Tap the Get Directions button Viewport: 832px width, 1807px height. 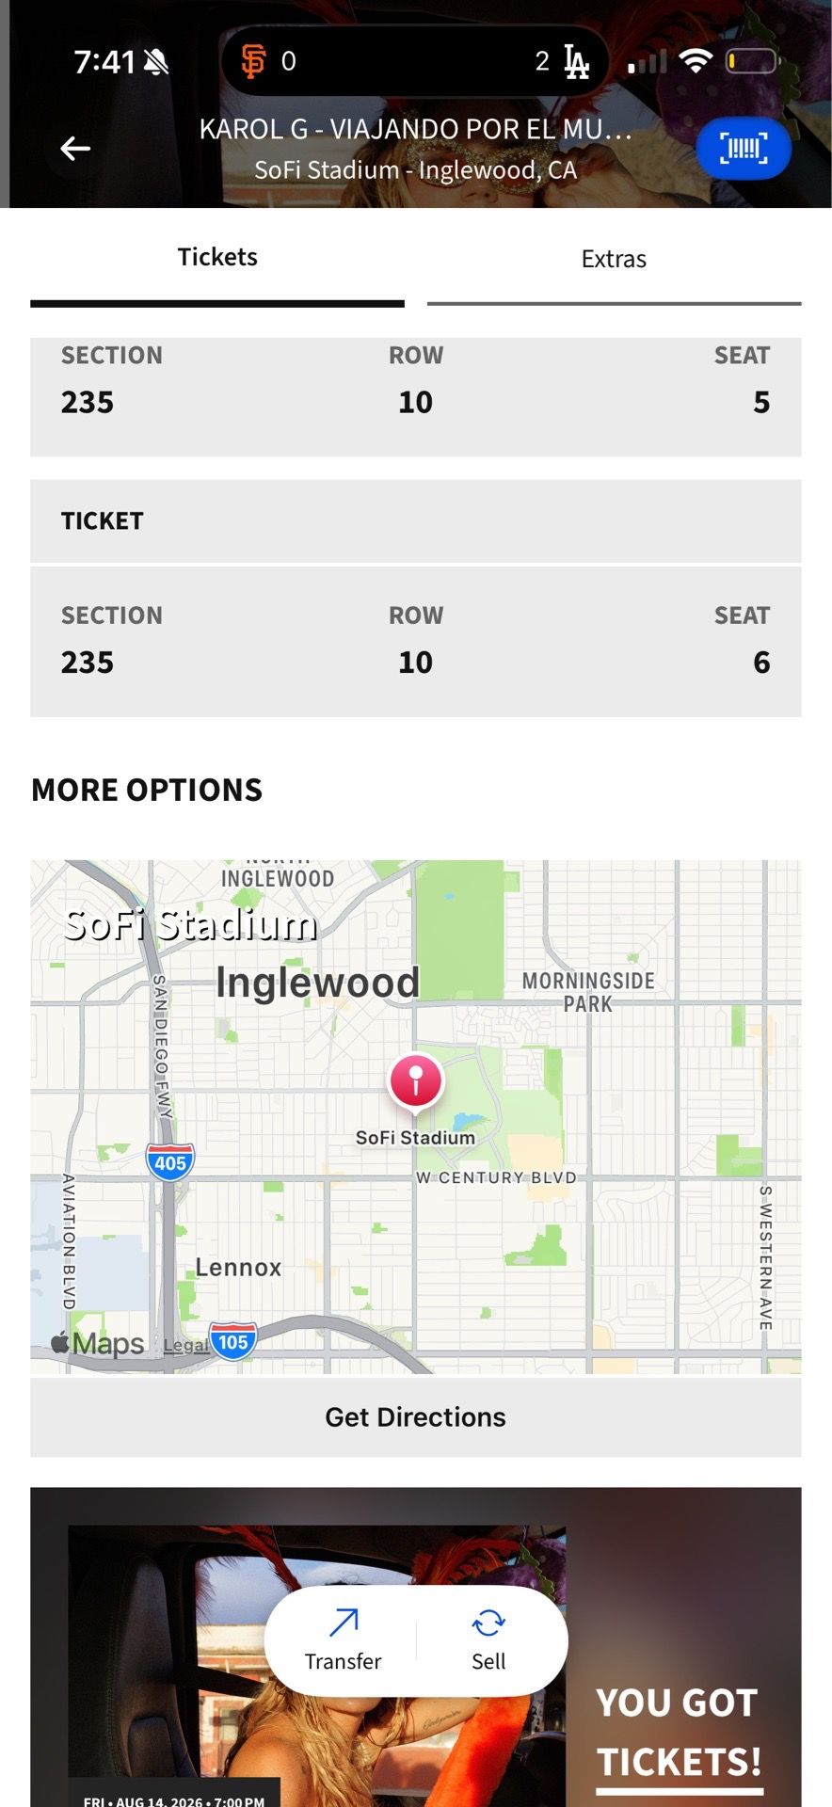[416, 1417]
